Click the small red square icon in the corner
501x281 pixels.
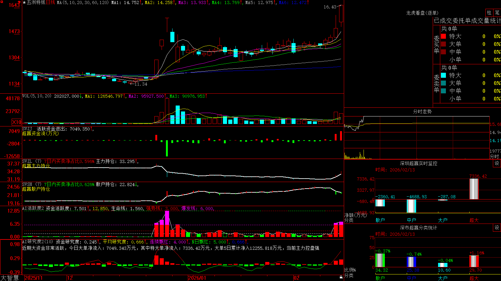pos(1,1)
